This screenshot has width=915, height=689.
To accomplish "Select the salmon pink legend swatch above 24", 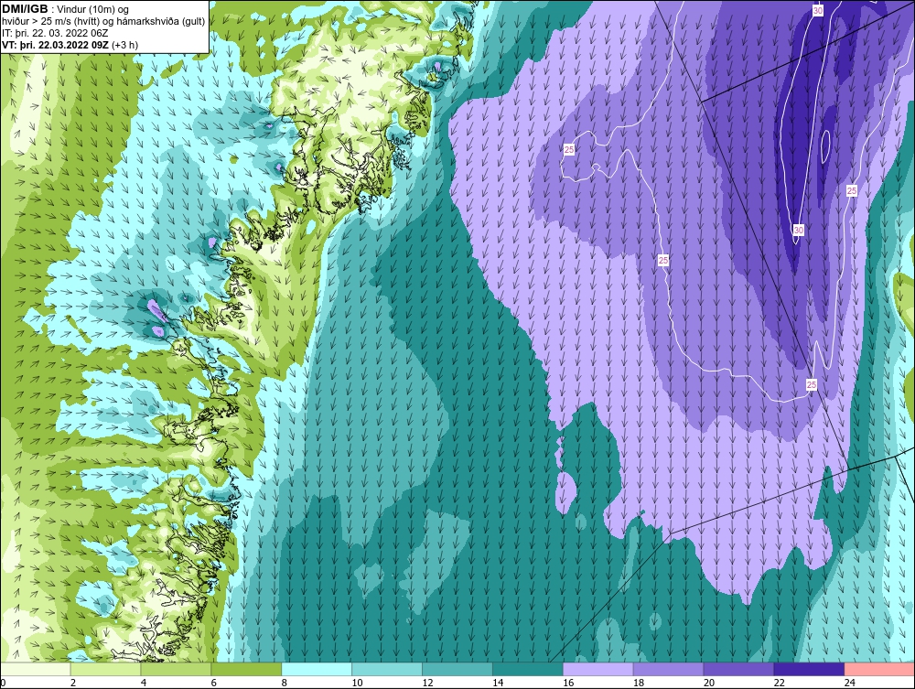I will click(879, 669).
